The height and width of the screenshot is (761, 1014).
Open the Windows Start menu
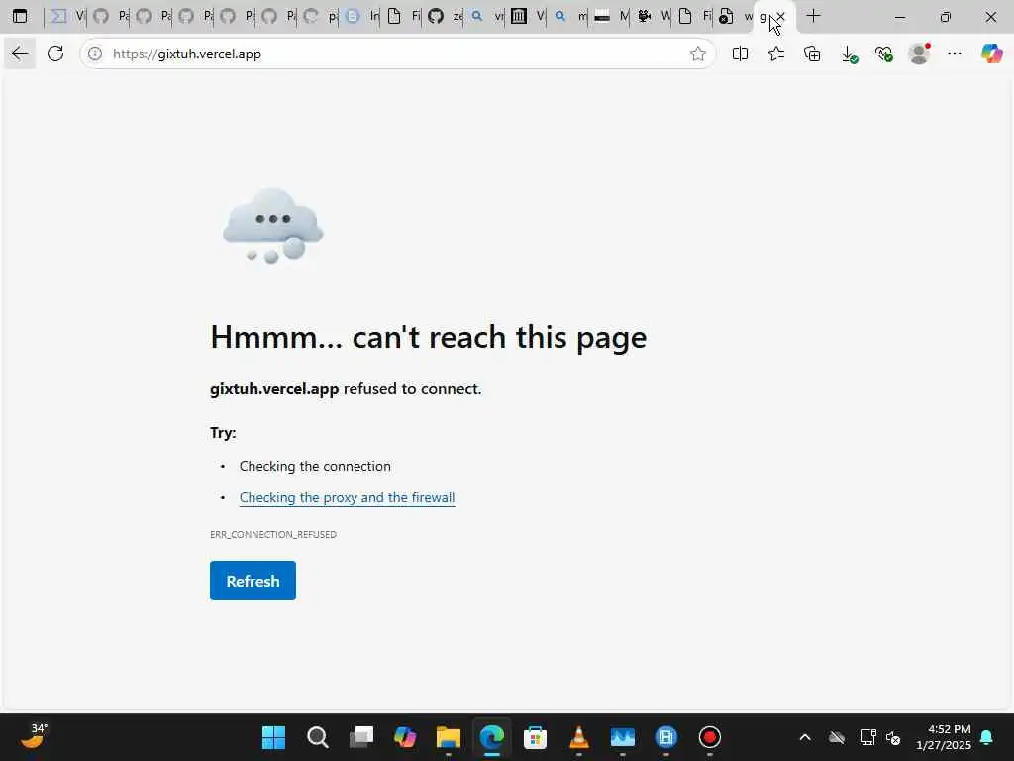click(x=273, y=737)
